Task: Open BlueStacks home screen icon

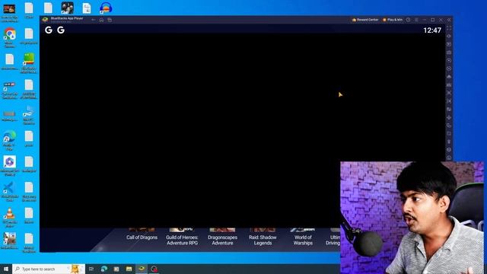Action: pos(101,20)
